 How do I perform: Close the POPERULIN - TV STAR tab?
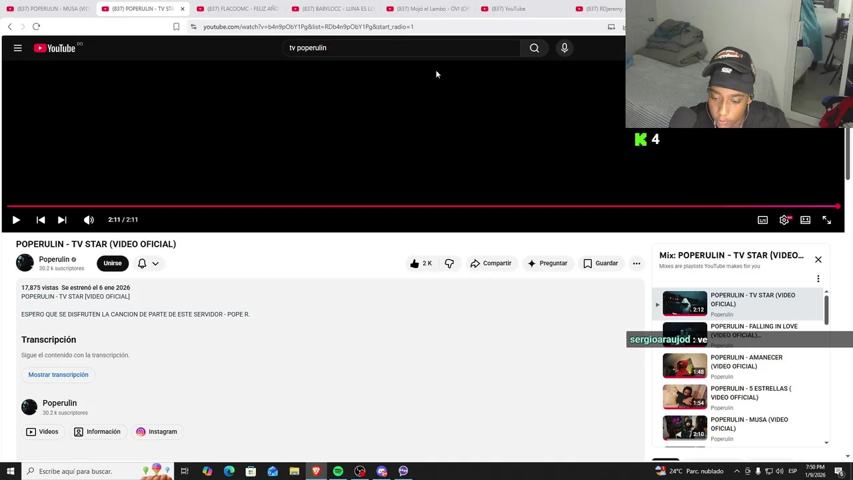[182, 9]
